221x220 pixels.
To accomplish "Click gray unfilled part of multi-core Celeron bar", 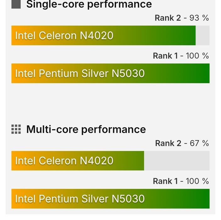I will tap(177, 161).
